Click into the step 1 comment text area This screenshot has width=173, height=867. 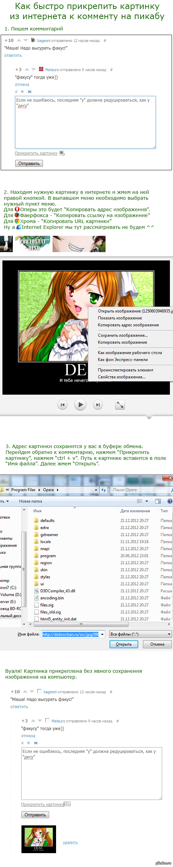click(85, 122)
